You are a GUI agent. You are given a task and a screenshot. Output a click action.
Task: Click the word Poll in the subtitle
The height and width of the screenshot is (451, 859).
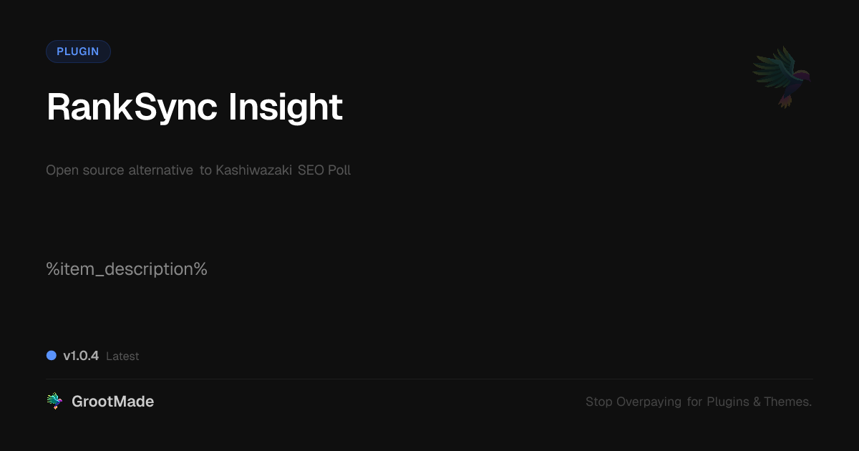339,170
